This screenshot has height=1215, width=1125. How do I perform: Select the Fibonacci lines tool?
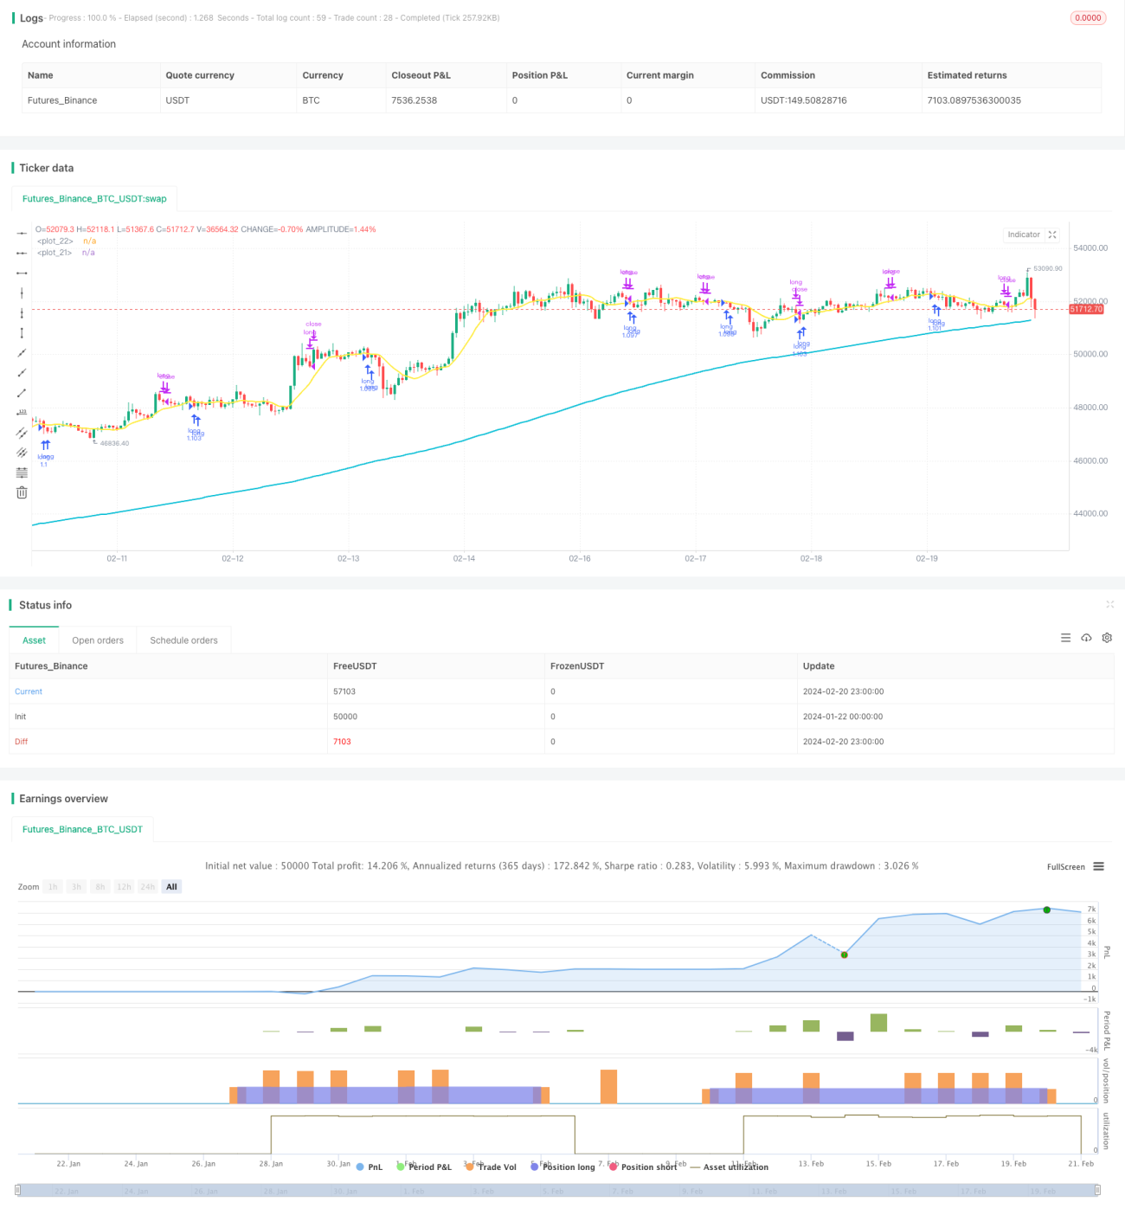22,472
